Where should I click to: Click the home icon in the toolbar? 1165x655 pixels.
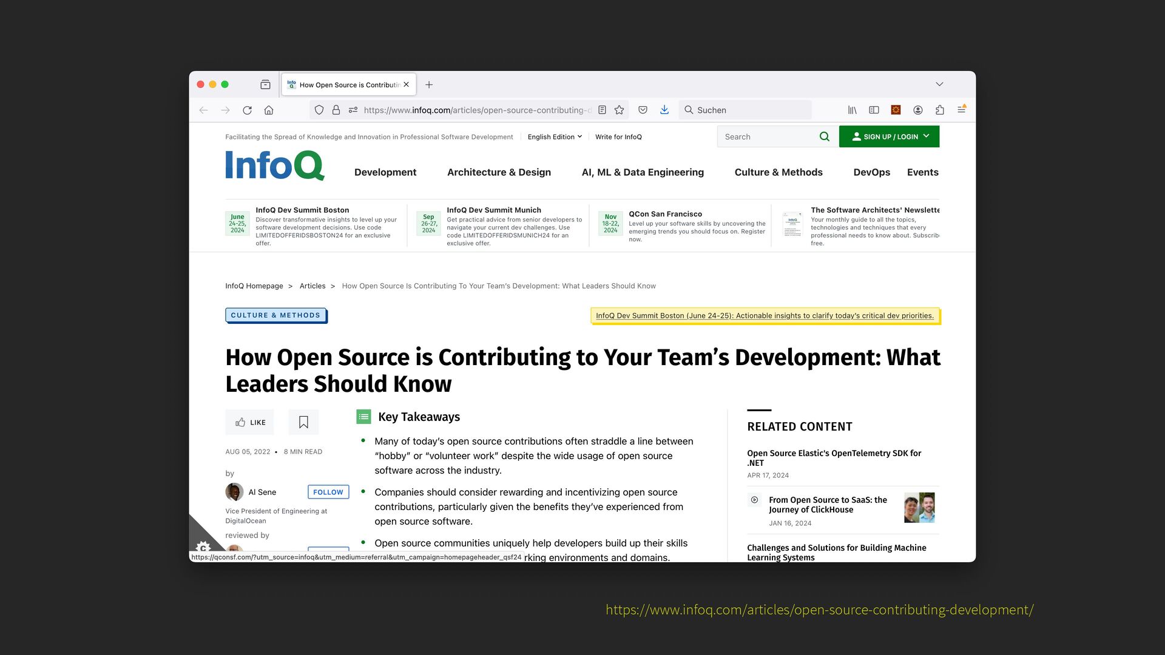coord(269,110)
